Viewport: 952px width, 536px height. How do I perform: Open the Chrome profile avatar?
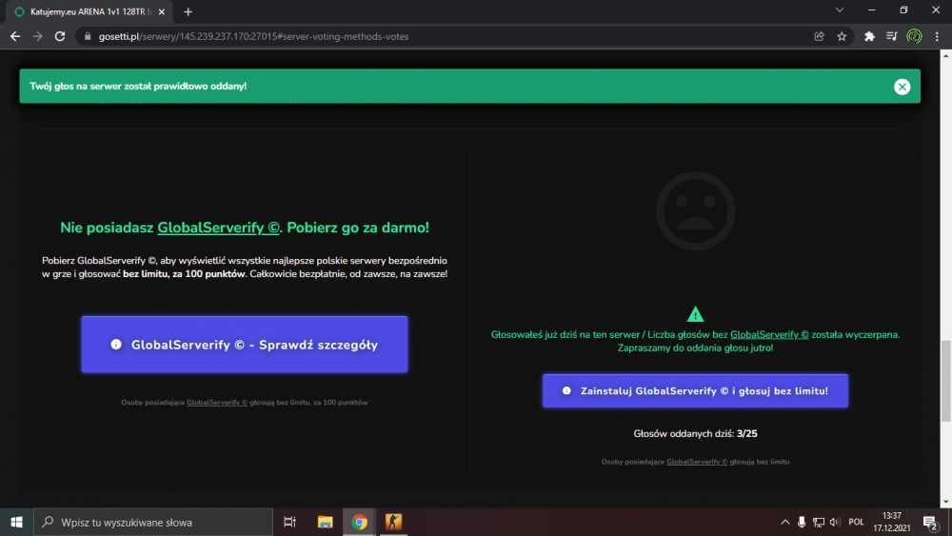click(914, 36)
